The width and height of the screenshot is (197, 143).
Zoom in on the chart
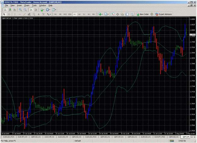coord(20,10)
